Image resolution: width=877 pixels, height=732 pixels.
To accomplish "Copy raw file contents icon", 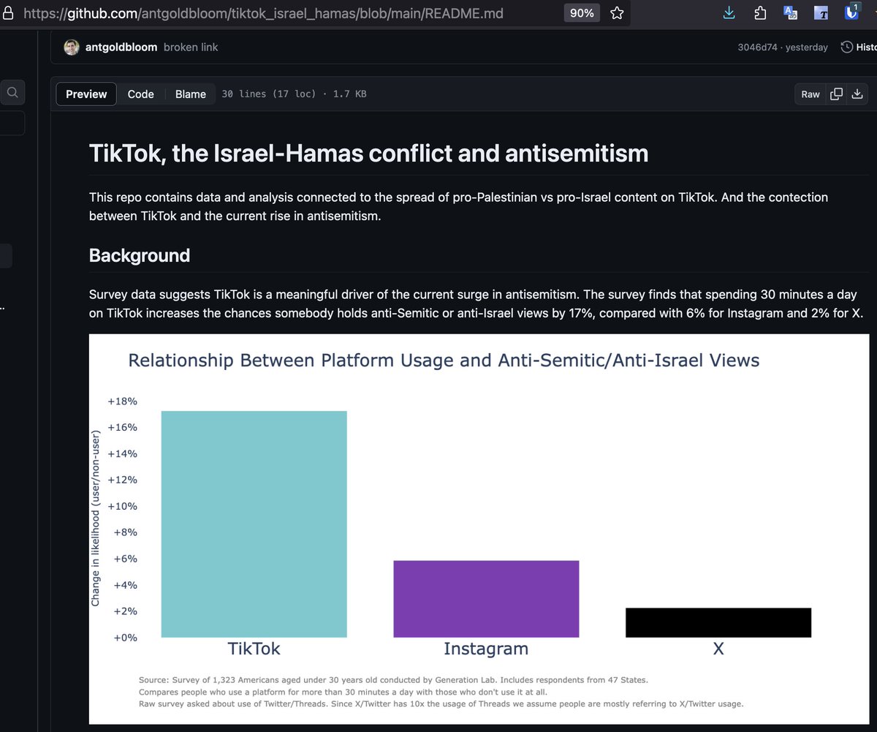I will [x=837, y=94].
